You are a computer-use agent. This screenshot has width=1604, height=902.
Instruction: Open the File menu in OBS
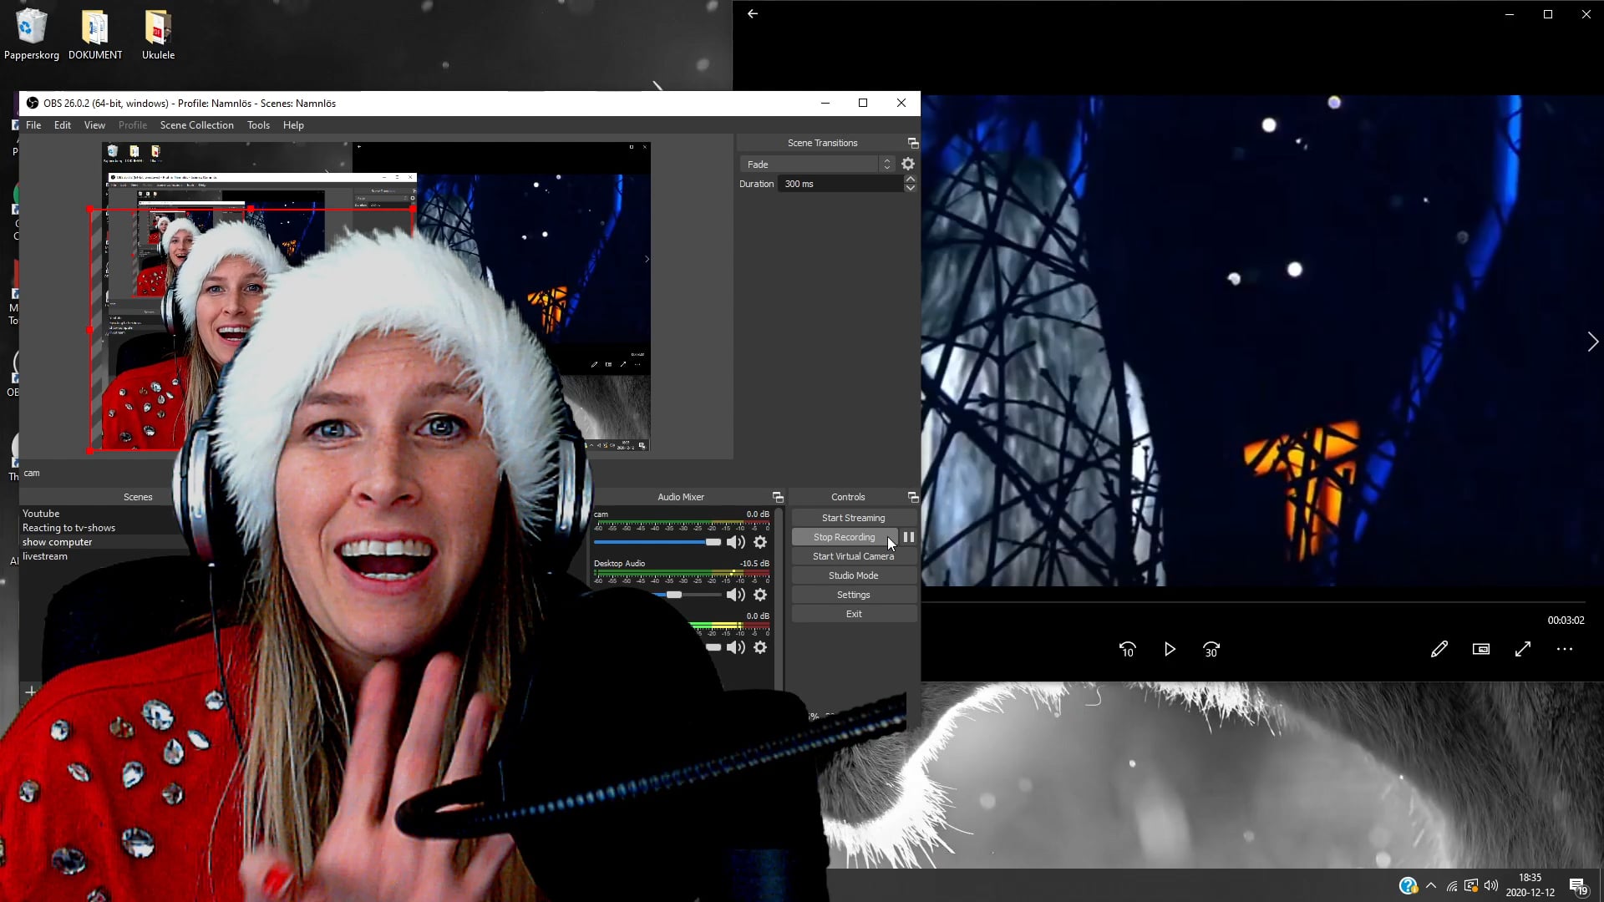tap(33, 125)
